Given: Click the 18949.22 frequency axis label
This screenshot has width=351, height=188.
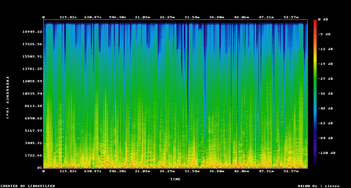Looking at the screenshot, I should pyautogui.click(x=32, y=32).
